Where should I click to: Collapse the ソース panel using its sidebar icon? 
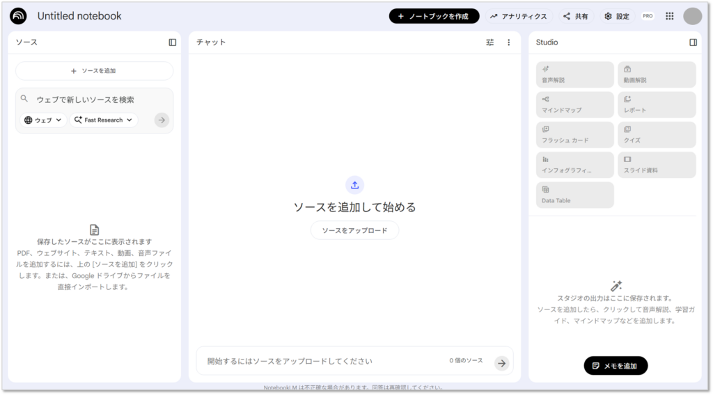coord(173,42)
